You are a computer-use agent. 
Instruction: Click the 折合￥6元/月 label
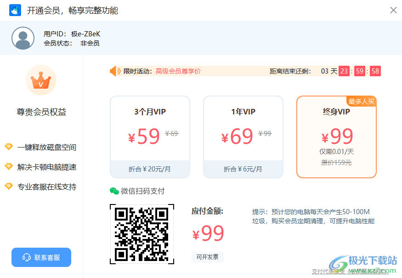tap(243, 169)
